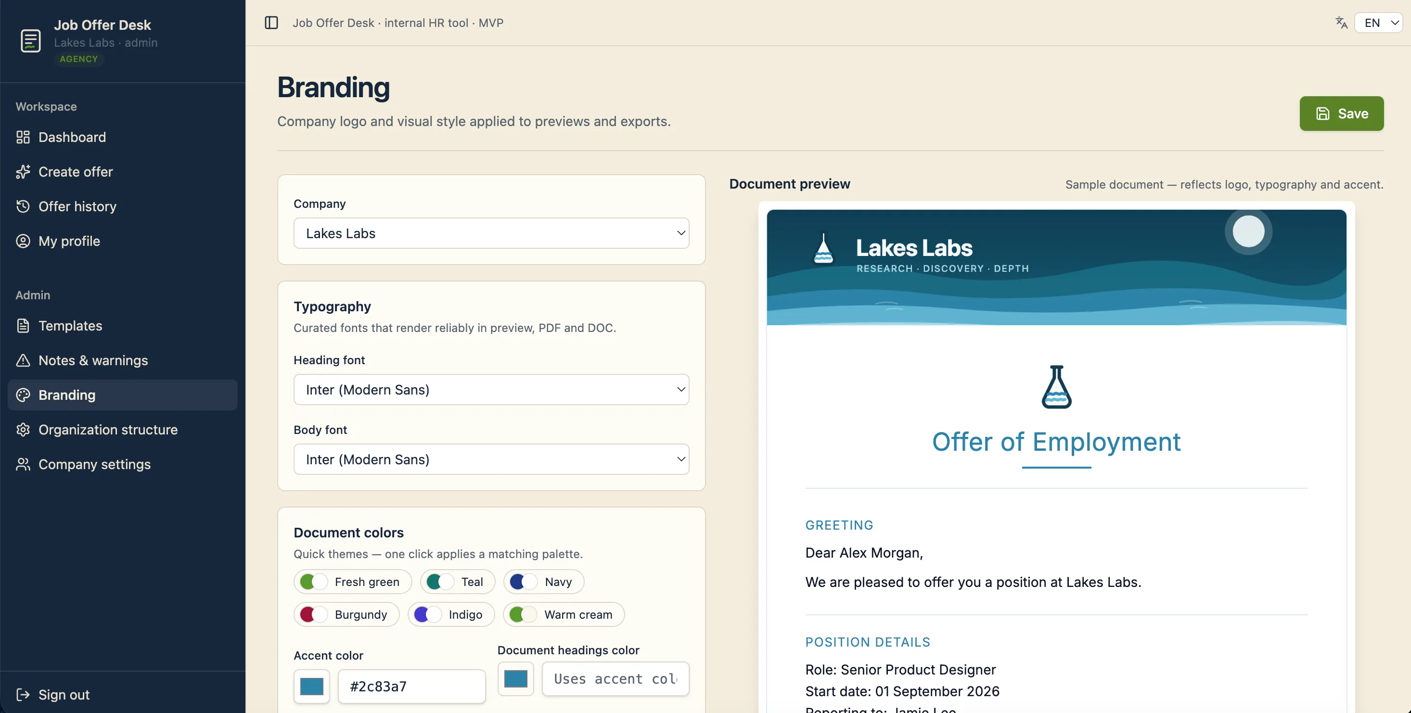The image size is (1411, 713).
Task: Click the AGENCY badge
Action: (x=79, y=59)
